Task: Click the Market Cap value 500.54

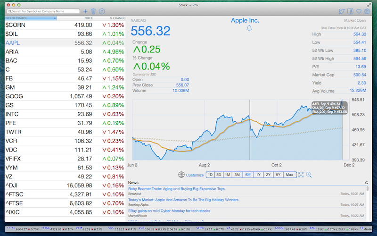Action: click(360, 75)
